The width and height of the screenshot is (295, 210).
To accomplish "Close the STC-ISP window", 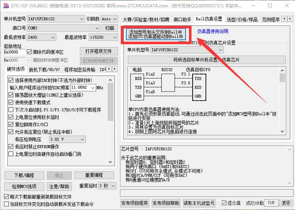I will point(287,6).
